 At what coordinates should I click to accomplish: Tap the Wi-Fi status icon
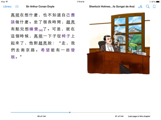(7, 2)
